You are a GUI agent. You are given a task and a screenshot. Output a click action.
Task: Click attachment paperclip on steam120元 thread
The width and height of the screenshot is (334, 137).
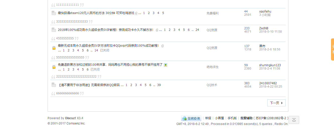point(136,13)
